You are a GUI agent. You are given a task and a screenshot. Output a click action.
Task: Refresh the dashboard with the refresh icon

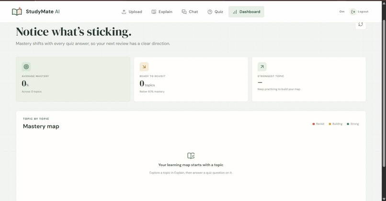(361, 24)
